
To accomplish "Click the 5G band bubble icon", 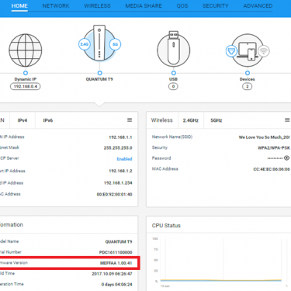I will pos(115,44).
